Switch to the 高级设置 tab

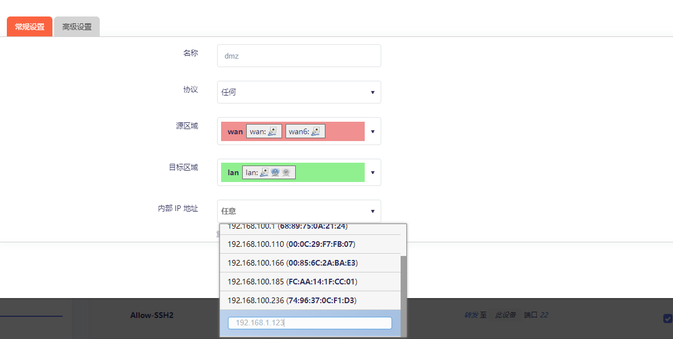pyautogui.click(x=77, y=27)
